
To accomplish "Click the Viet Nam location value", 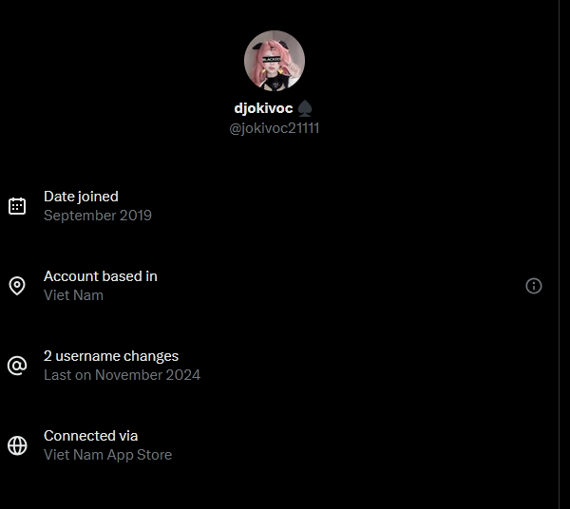I will coord(73,295).
